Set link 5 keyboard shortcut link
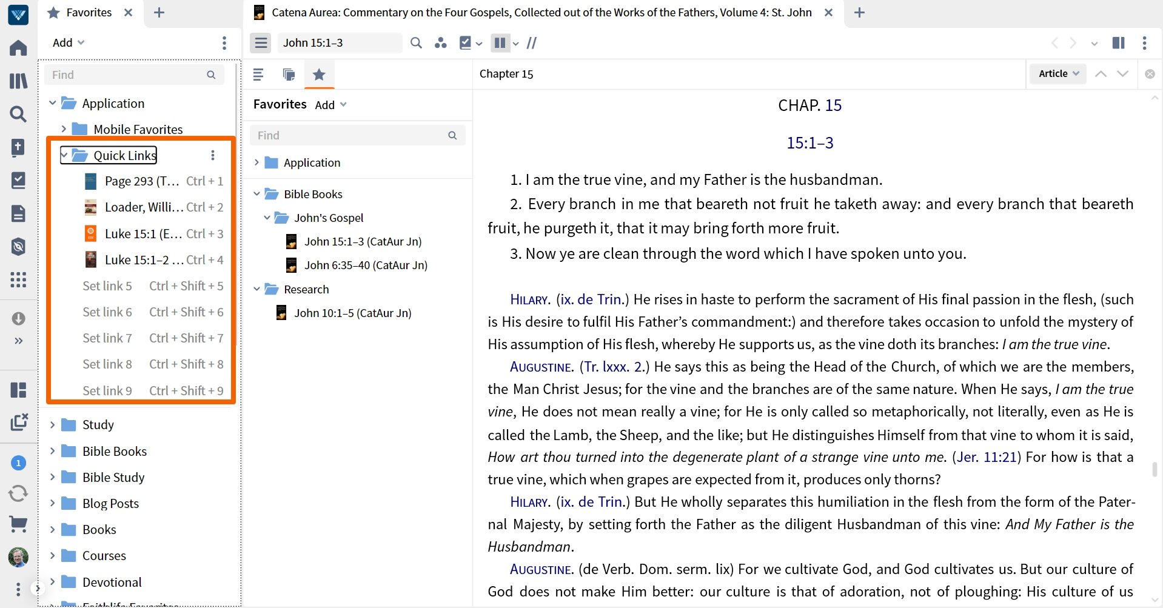 (x=107, y=286)
